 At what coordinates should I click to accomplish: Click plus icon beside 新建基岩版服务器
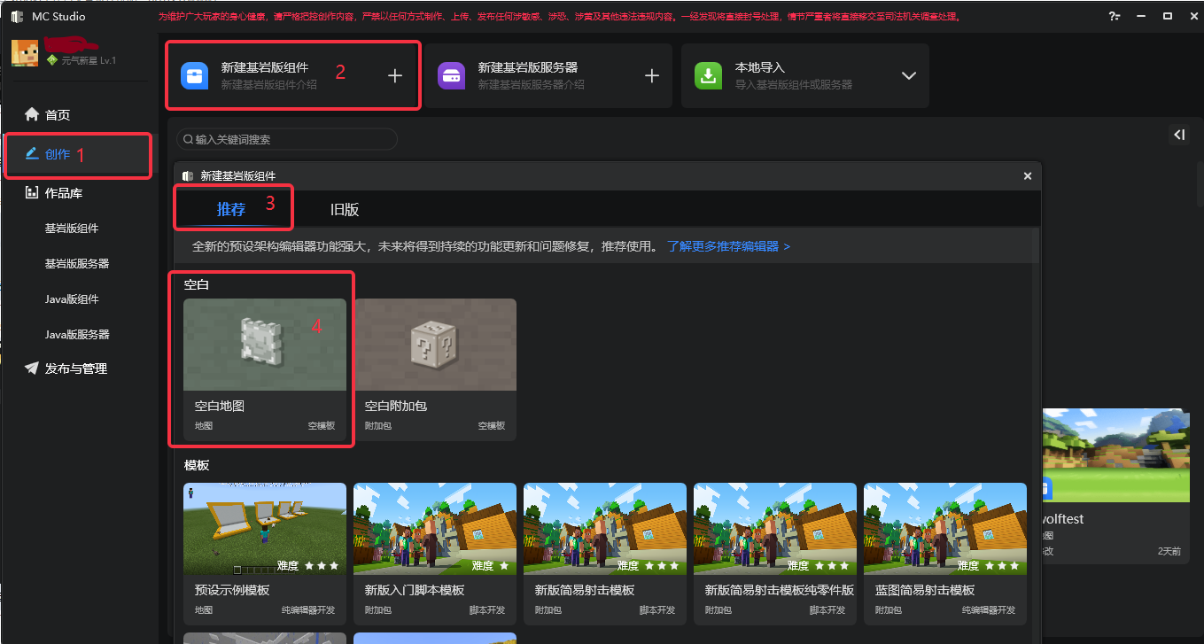tap(652, 76)
